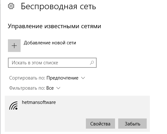Expand the filter chevron next to Все

(58, 88)
